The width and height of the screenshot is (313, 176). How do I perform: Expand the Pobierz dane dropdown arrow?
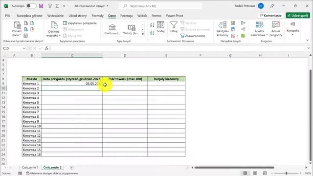pyautogui.click(x=21, y=35)
